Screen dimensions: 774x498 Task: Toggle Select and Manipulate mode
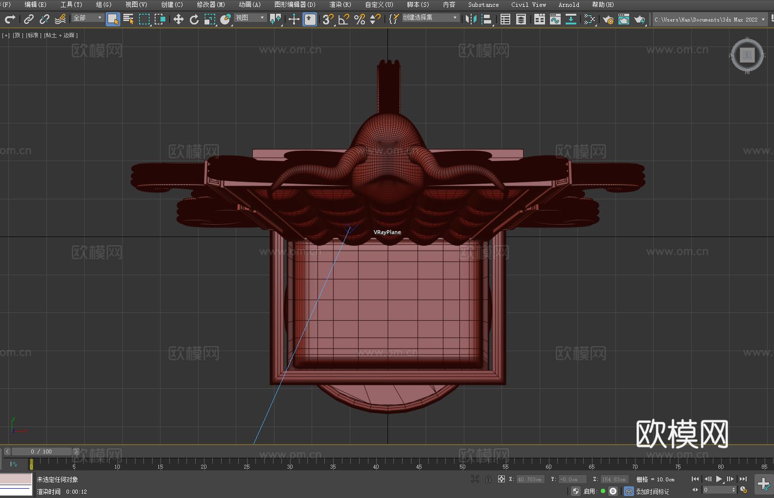coord(294,19)
